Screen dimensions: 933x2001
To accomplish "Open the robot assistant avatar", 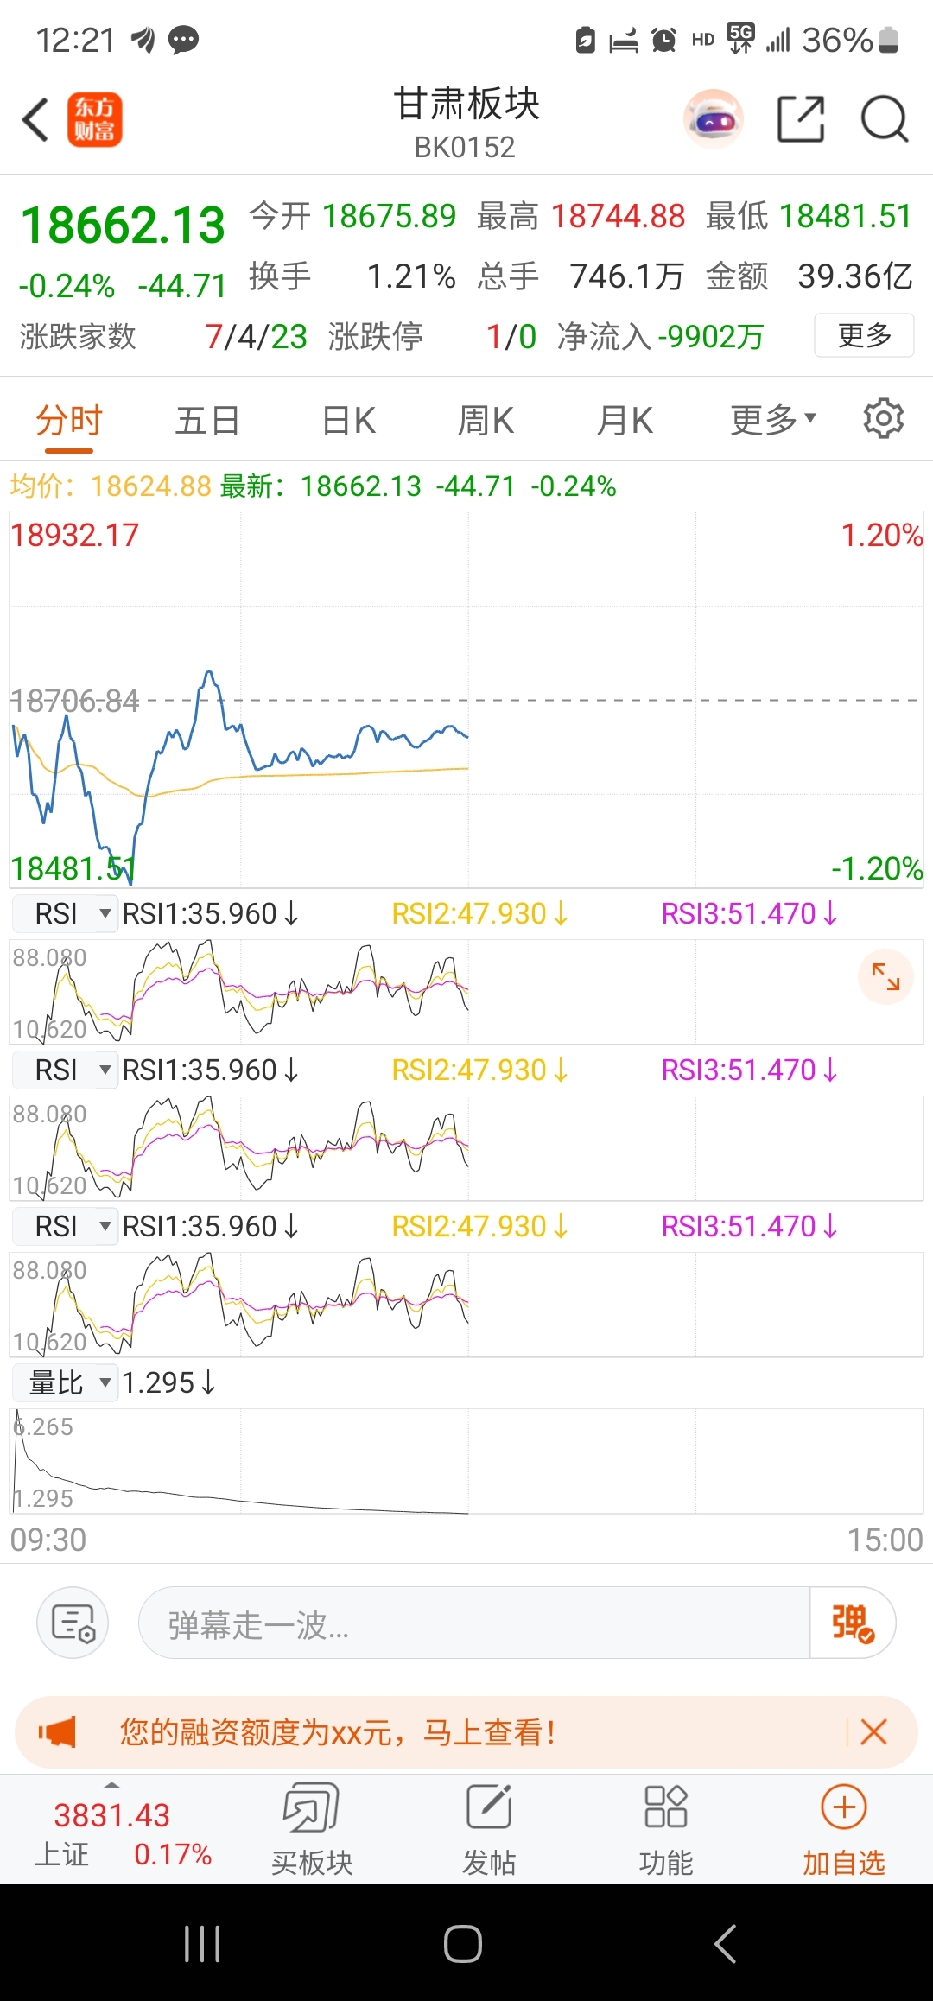I will [x=713, y=119].
